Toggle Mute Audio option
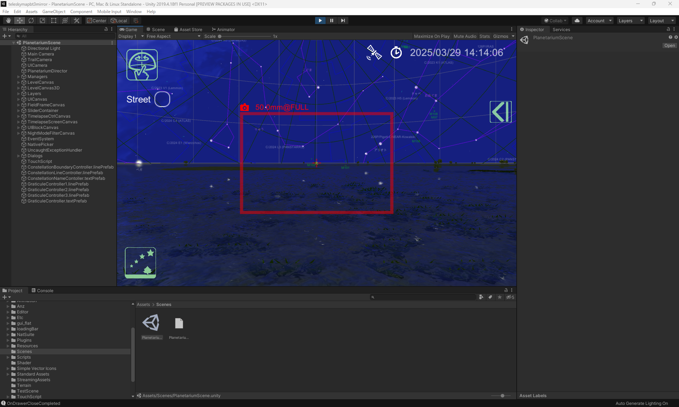Viewport: 679px width, 407px height. 465,36
